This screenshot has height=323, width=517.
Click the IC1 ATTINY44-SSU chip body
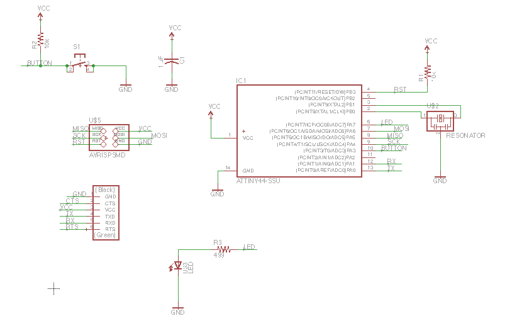pos(299,131)
